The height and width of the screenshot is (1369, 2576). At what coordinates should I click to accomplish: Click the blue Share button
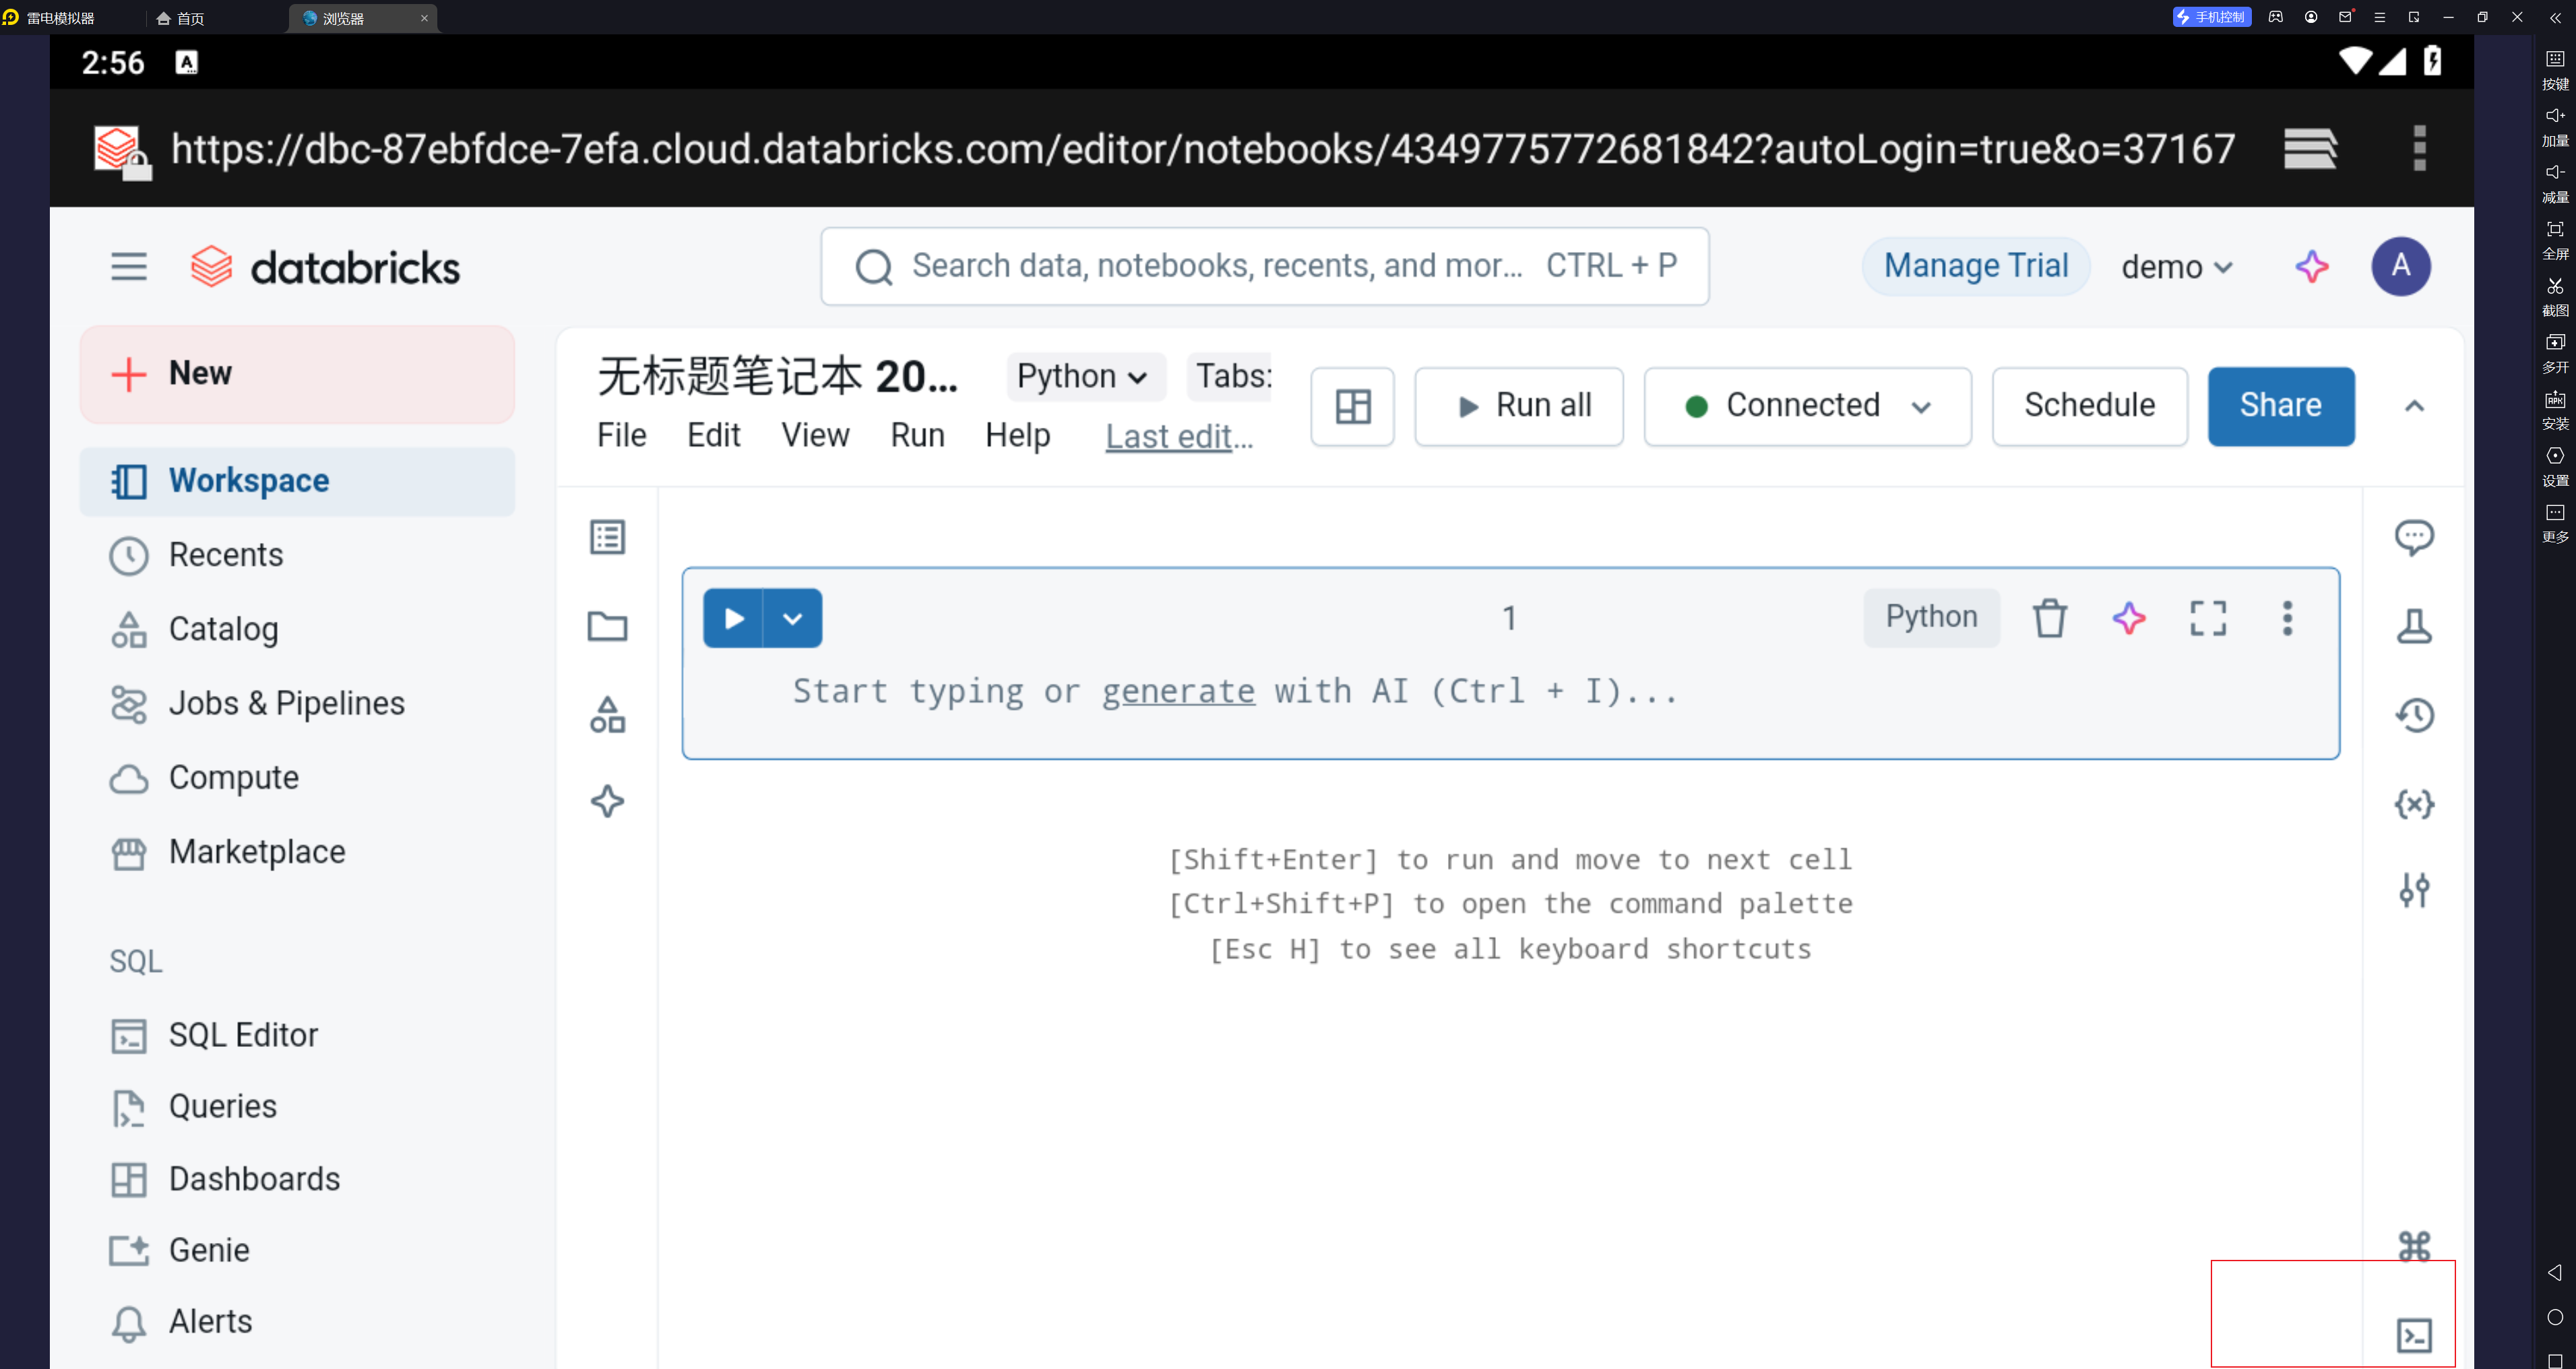point(2280,406)
